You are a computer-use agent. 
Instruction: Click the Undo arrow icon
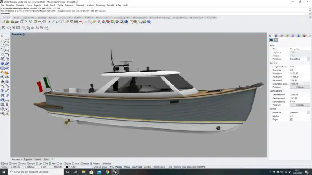[x=40, y=22]
